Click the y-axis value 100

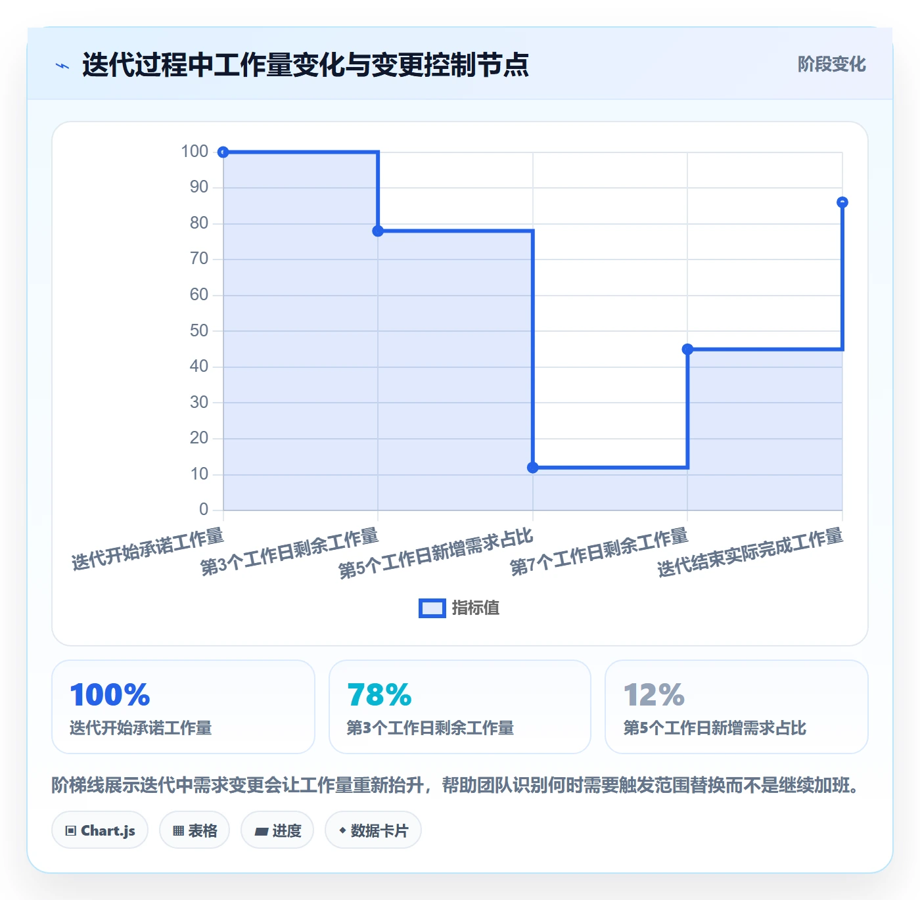[x=195, y=152]
